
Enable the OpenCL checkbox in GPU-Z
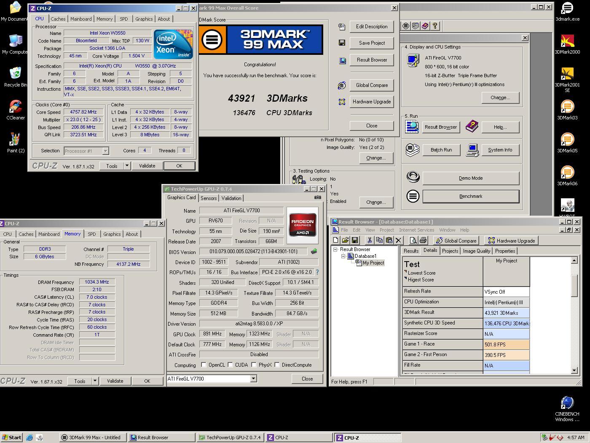tap(204, 365)
